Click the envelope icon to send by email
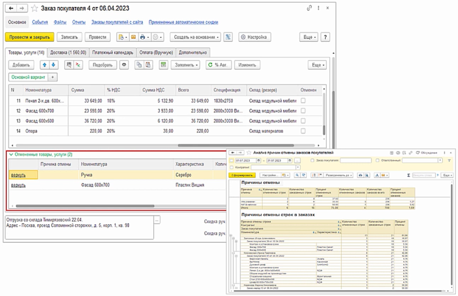This screenshot has width=458, height=296. [134, 37]
